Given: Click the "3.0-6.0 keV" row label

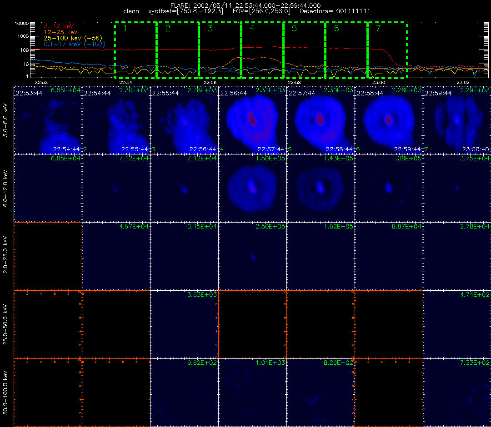Looking at the screenshot, I should [5, 120].
